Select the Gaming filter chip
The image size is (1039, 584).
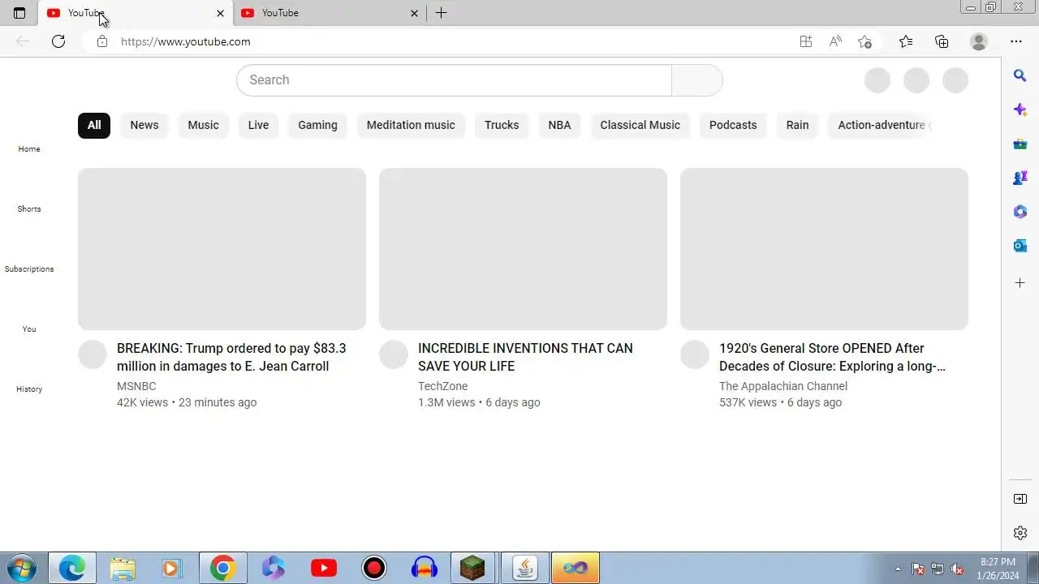coord(317,125)
